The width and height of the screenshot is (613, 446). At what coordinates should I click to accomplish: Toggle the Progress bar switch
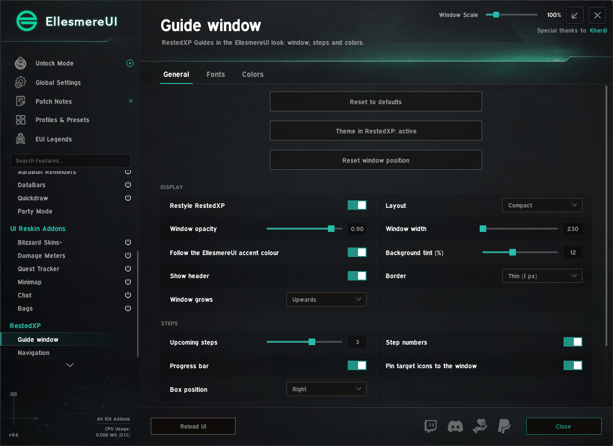click(357, 365)
